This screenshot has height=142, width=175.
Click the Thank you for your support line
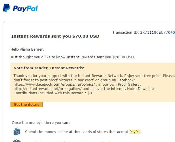tap(94, 76)
